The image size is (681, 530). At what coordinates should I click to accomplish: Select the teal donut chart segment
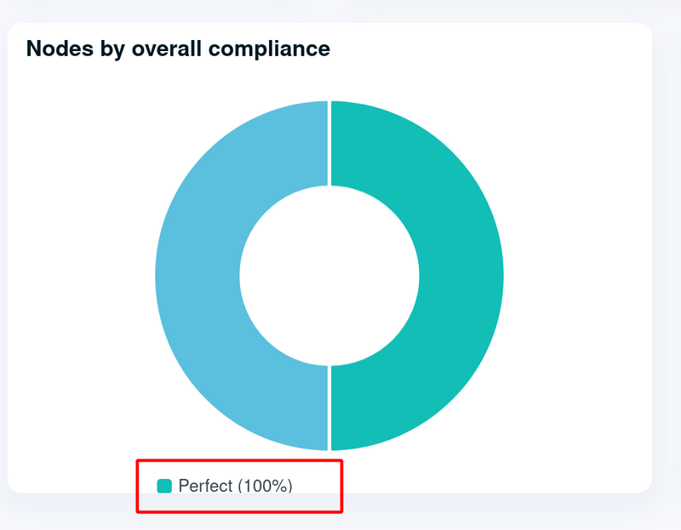click(461, 276)
